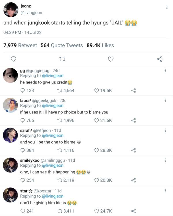View the 7,979 Retweets list
This screenshot has height=216, width=173.
coord(20,46)
